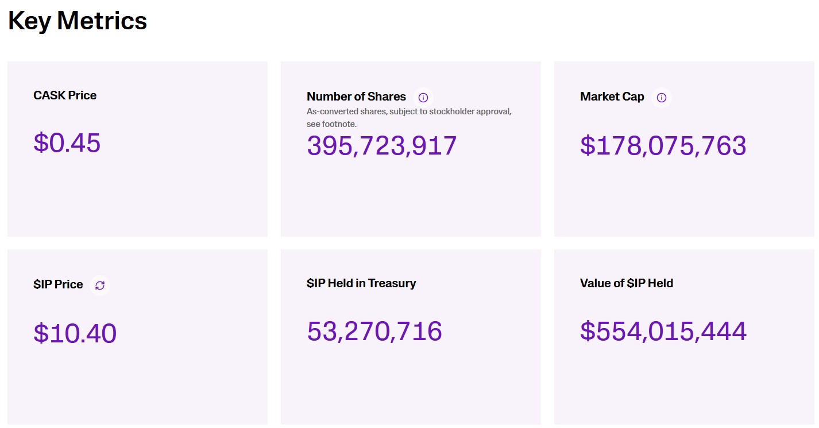Refresh the $IP Price using the refresh icon

click(100, 285)
